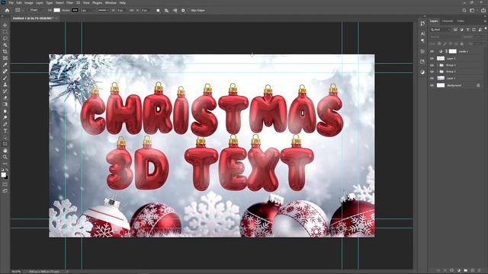Select the History Brush tool
Screen dimensions: 488x274
click(x=5, y=91)
